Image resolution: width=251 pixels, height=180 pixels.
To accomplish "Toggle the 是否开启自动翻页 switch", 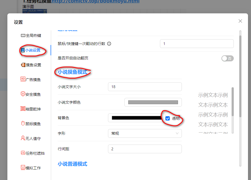I will [x=227, y=58].
